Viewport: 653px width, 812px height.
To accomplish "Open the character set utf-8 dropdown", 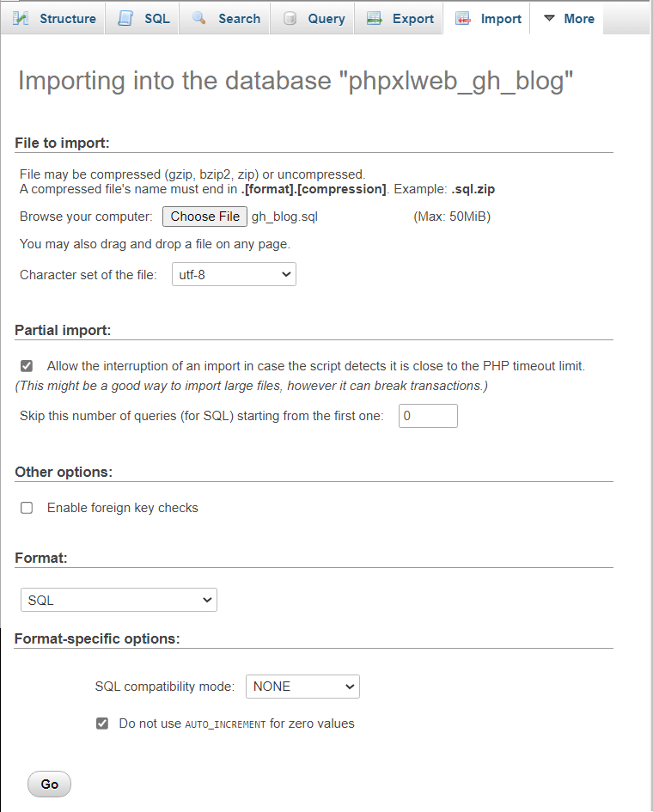I will [x=233, y=275].
